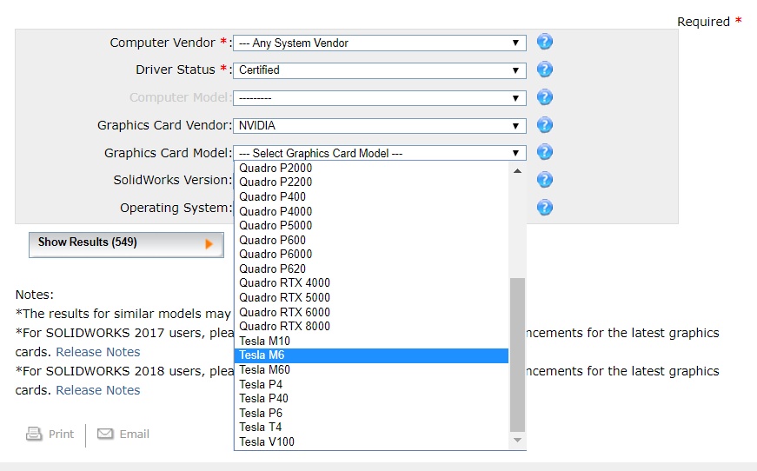Choose Quadro RTX 4000 from the list
This screenshot has width=757, height=471.
371,282
